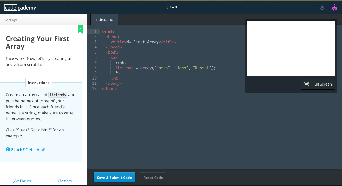Click line number 1 in the gutter
342x186 pixels.
click(95, 32)
